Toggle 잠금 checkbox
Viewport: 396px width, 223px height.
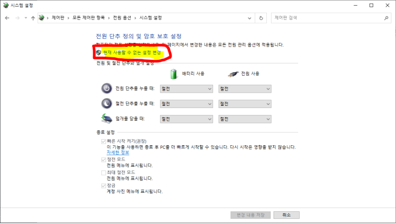coord(103,186)
